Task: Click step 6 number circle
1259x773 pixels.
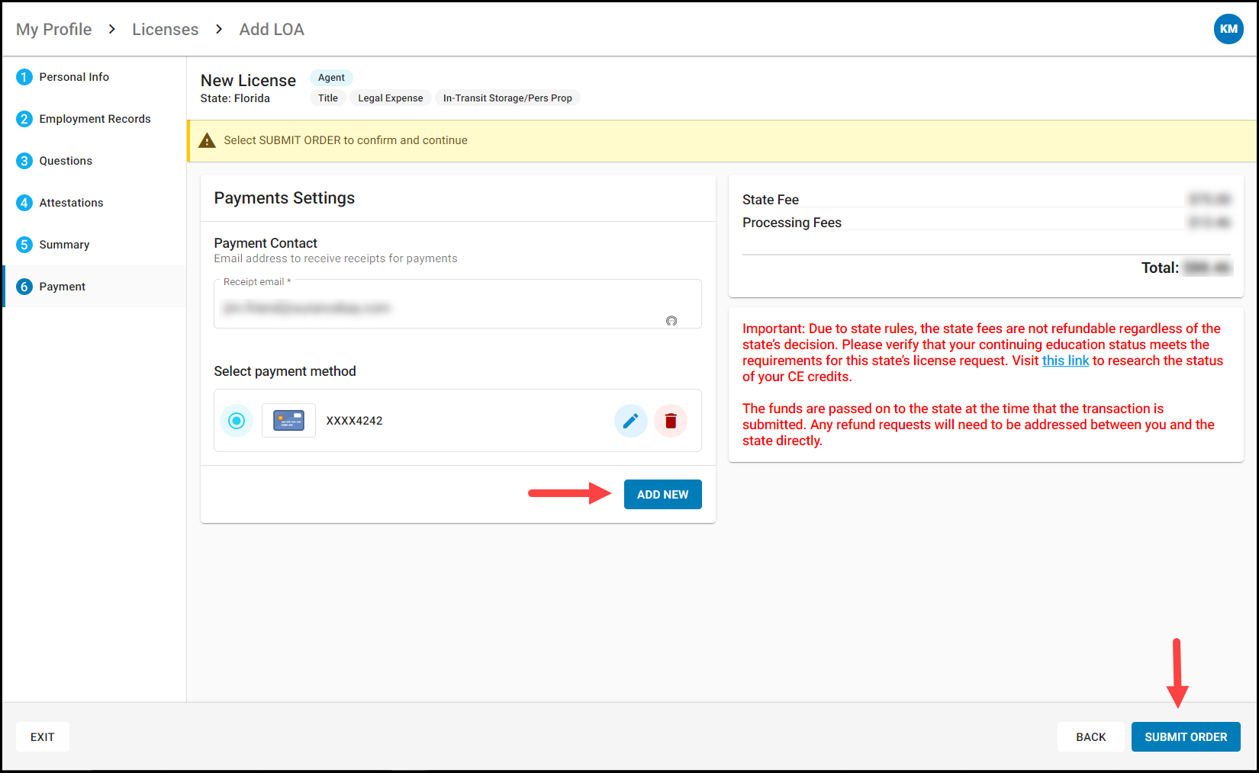Action: tap(24, 287)
